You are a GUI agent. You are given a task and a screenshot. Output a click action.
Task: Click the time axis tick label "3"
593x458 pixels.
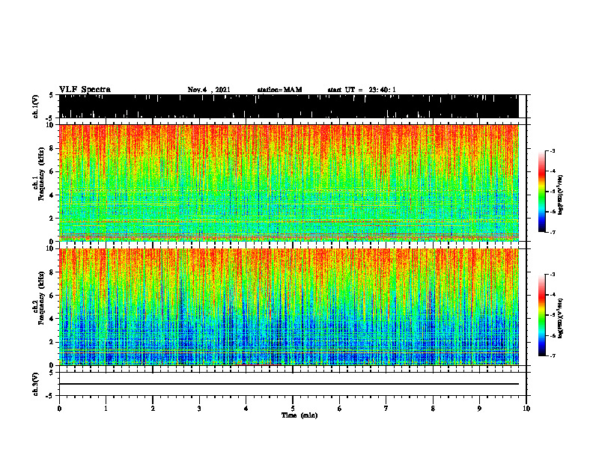point(199,409)
